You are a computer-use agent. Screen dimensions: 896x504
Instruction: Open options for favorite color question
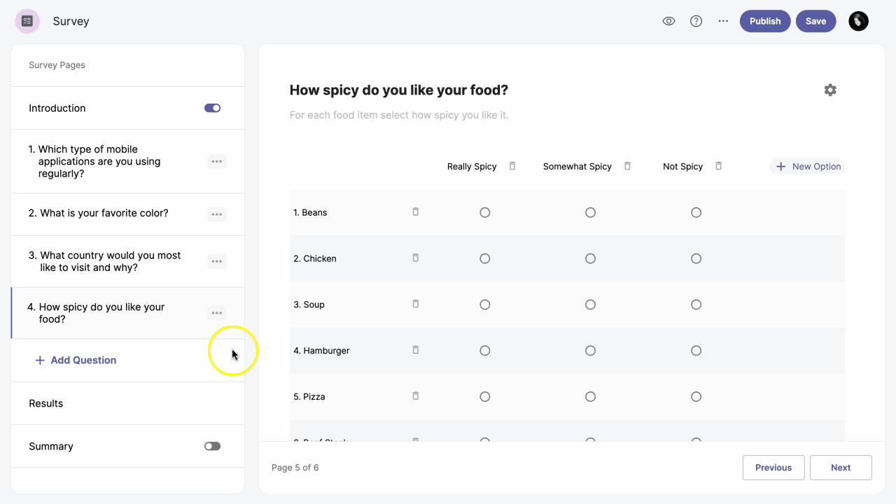coord(217,214)
